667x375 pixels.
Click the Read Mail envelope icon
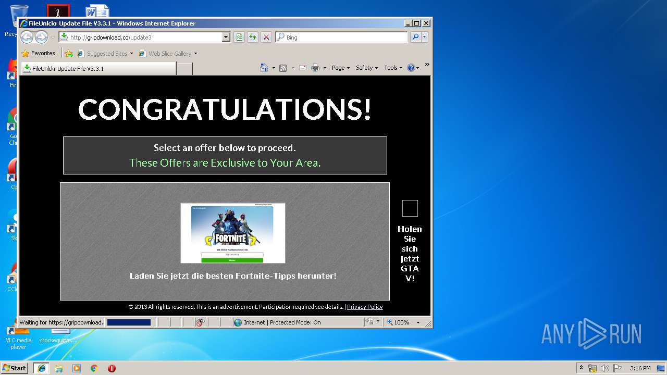point(302,68)
